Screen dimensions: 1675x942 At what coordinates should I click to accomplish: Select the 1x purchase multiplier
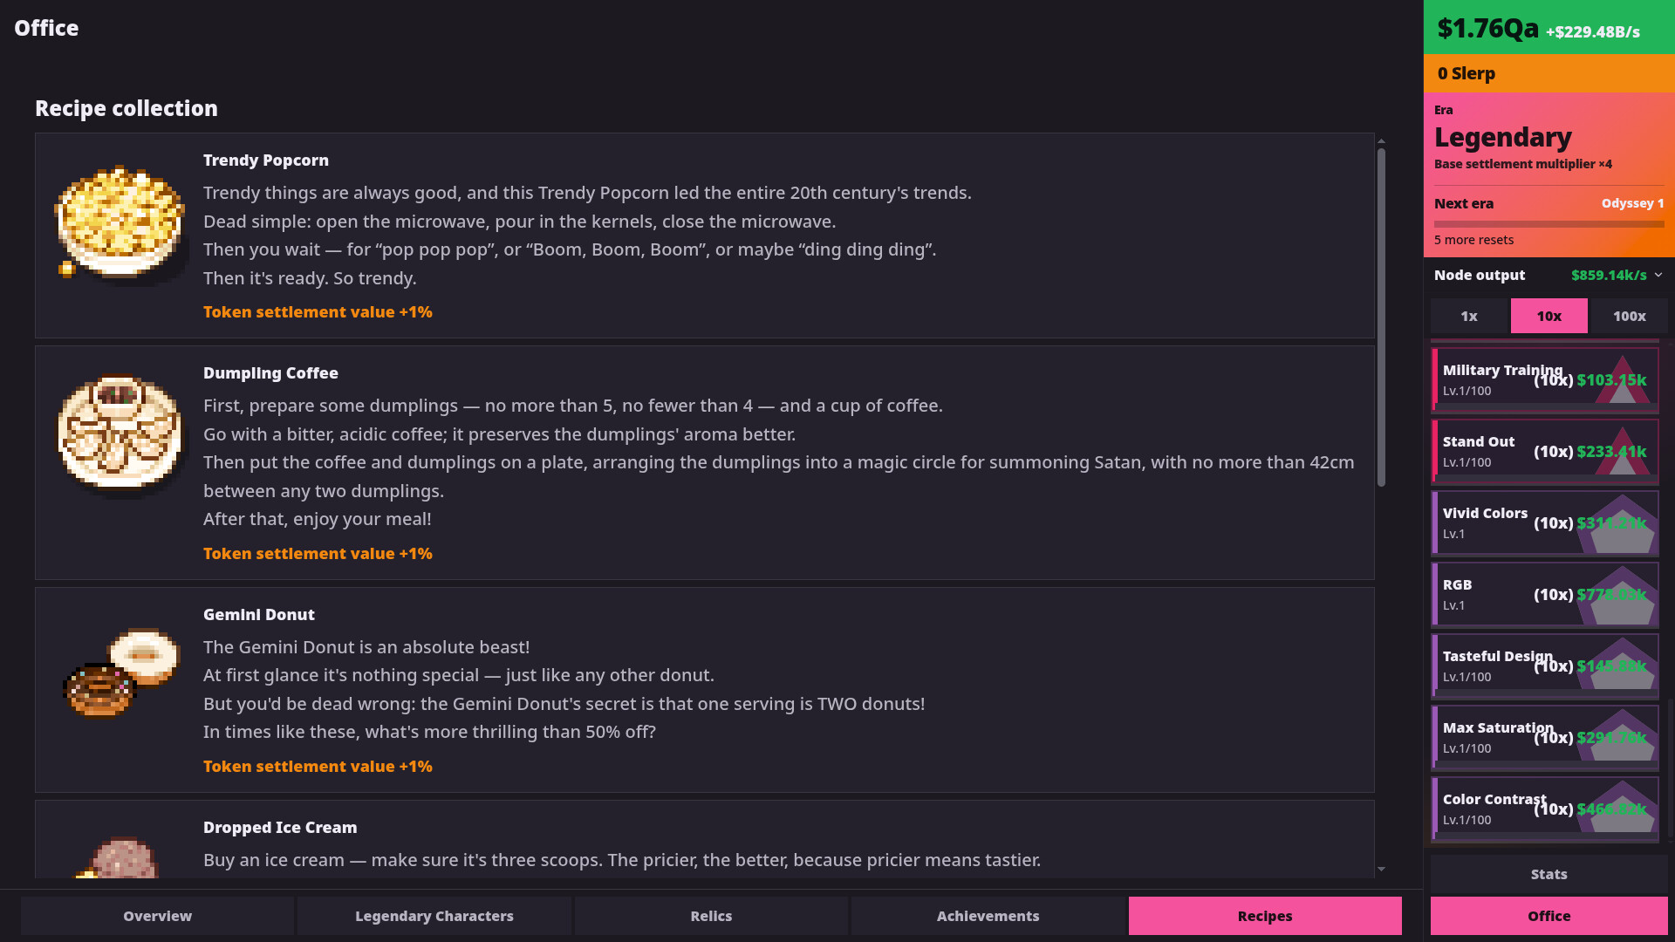1469,316
